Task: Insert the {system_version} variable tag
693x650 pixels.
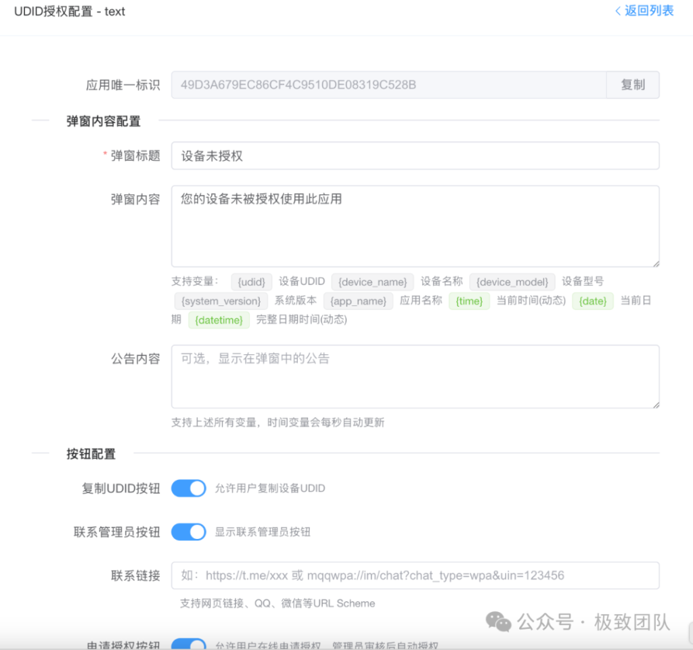Action: [220, 301]
